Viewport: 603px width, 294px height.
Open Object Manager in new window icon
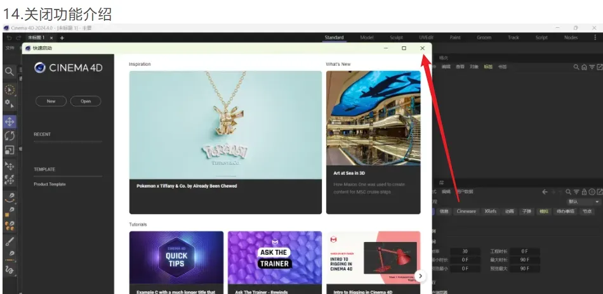point(600,67)
